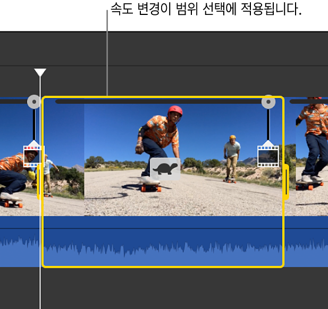
Task: Select the right speed handle circle
Action: pos(268,102)
